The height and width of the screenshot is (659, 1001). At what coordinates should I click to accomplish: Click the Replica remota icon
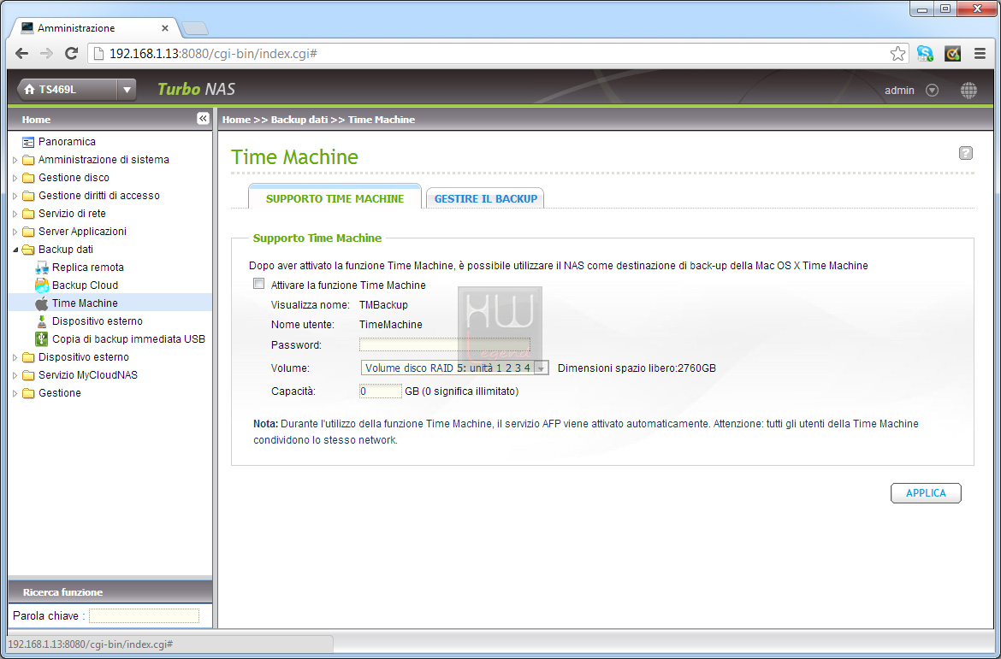tap(42, 268)
